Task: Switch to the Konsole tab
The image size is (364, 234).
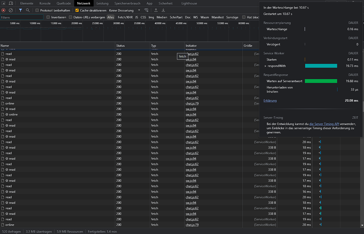Action: (x=45, y=3)
